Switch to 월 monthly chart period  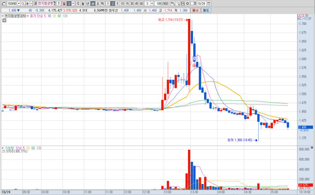(83, 4)
